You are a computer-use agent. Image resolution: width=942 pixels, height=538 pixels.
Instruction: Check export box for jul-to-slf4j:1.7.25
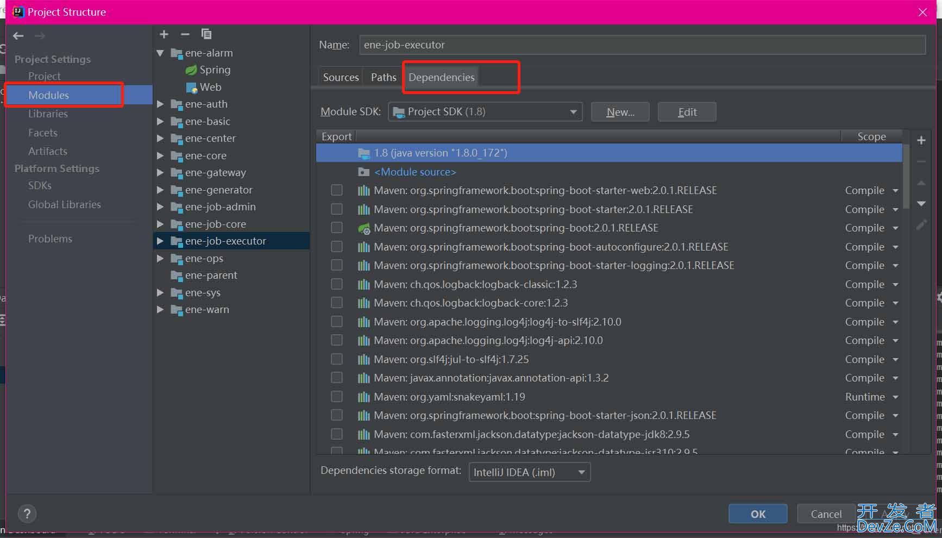[x=337, y=359]
